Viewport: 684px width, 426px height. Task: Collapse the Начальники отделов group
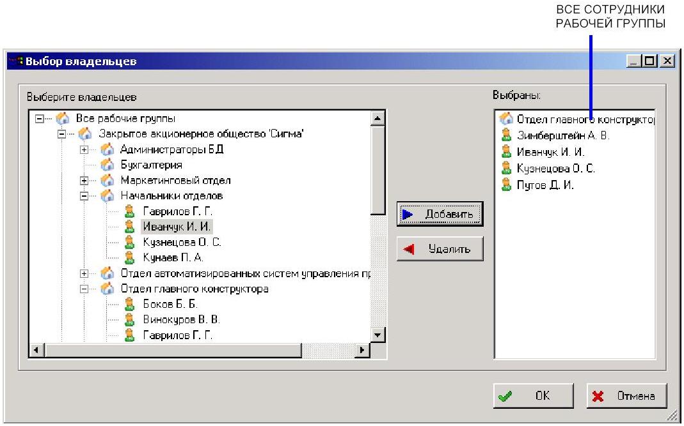84,196
